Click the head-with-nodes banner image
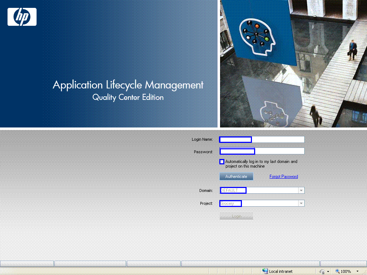 257,36
